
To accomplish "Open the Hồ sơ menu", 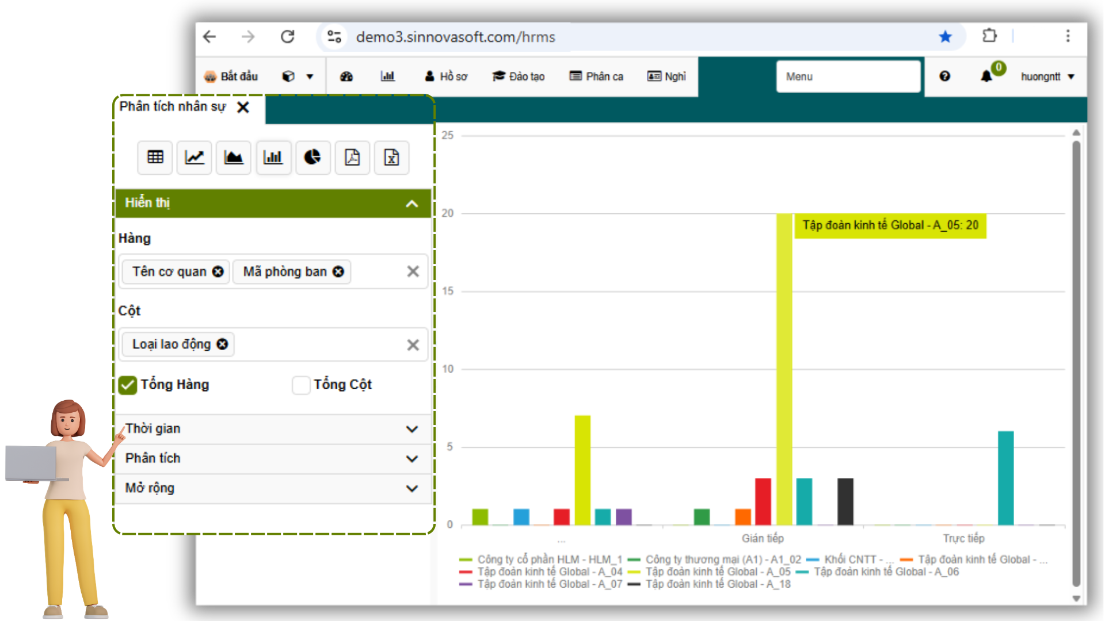I will click(x=446, y=76).
